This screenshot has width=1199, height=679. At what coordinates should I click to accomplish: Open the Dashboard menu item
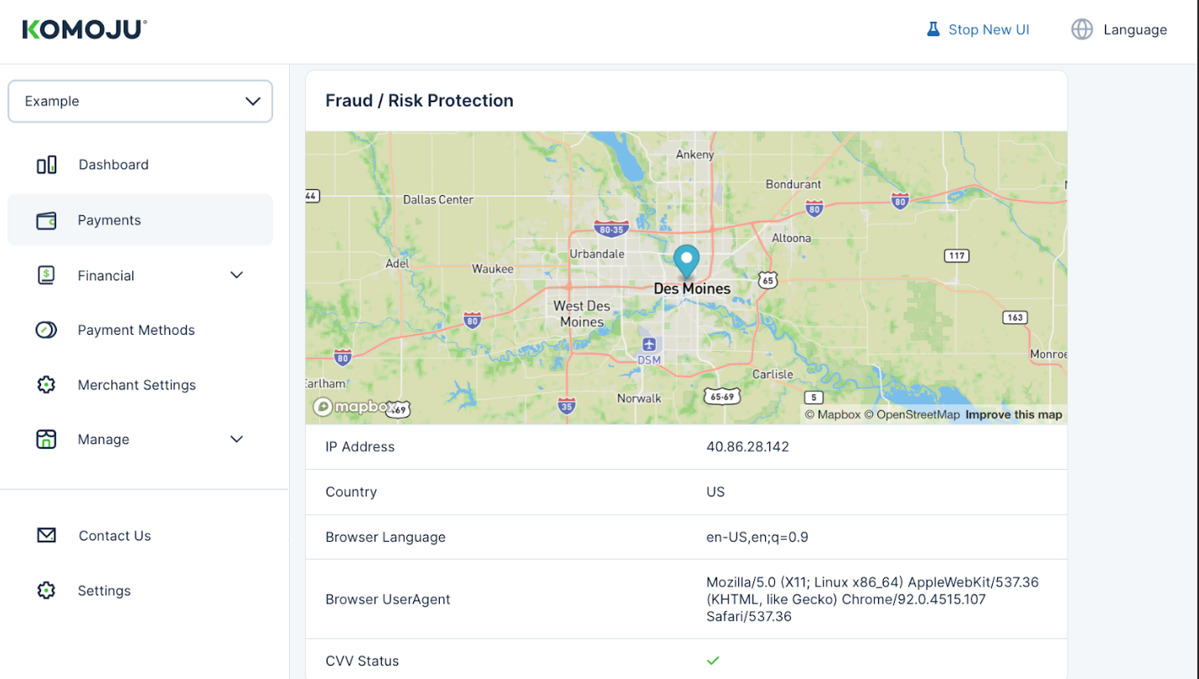point(113,165)
